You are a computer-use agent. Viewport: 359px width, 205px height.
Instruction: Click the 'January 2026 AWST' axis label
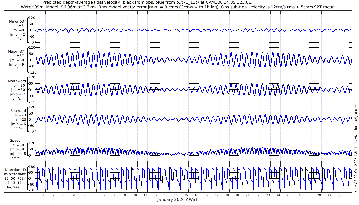pyautogui.click(x=177, y=200)
